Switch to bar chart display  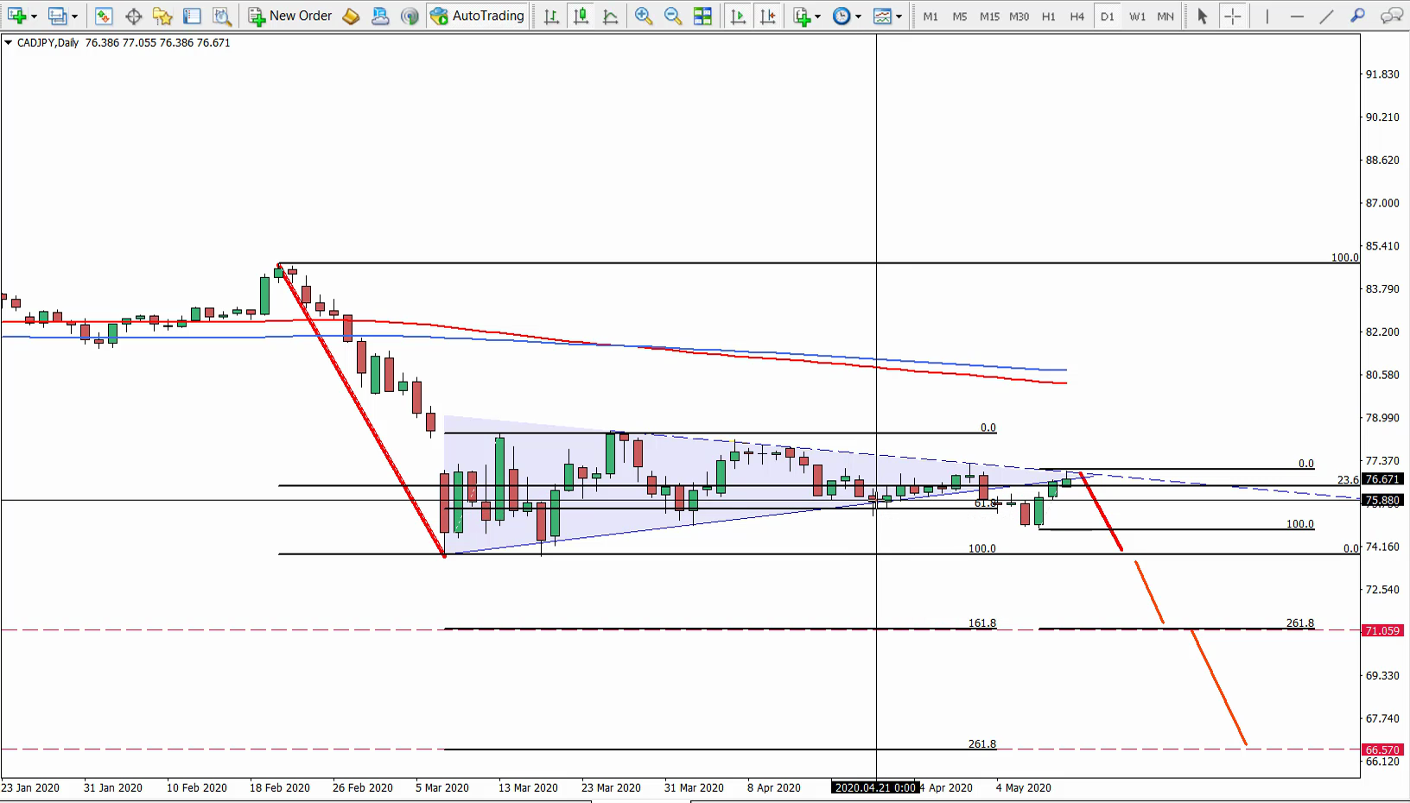tap(551, 16)
